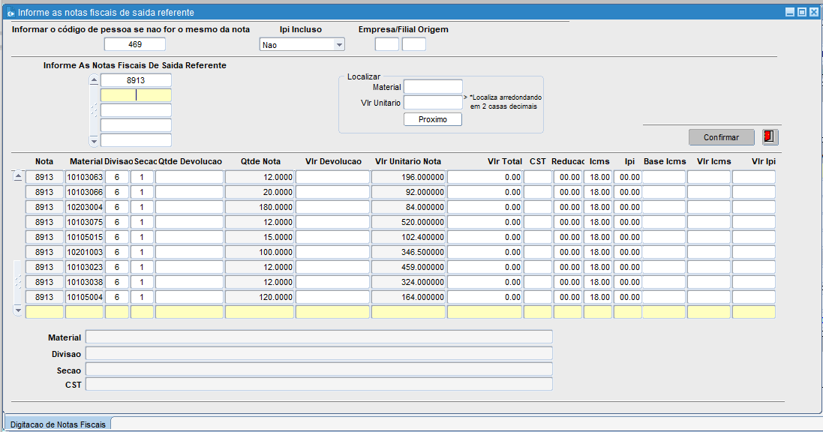Open the Ipi Incluso dropdown
This screenshot has height=432, width=823.
pos(339,44)
